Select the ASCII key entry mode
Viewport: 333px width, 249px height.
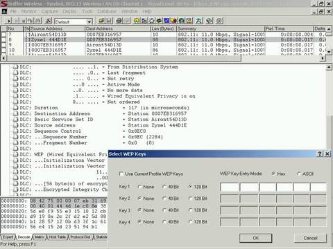tap(299, 174)
